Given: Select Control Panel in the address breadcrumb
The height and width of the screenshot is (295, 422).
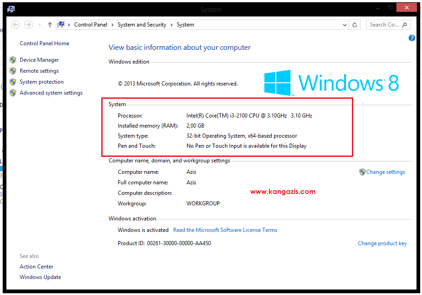Looking at the screenshot, I should [91, 24].
